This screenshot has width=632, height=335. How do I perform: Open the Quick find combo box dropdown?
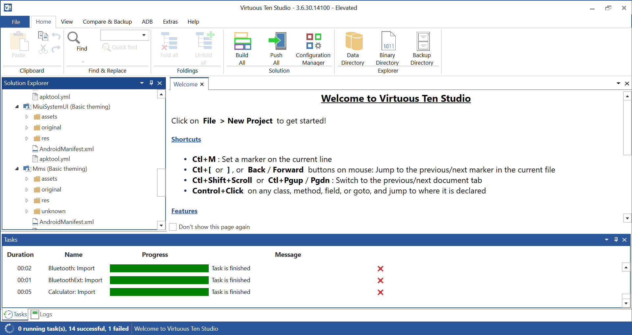tap(144, 35)
